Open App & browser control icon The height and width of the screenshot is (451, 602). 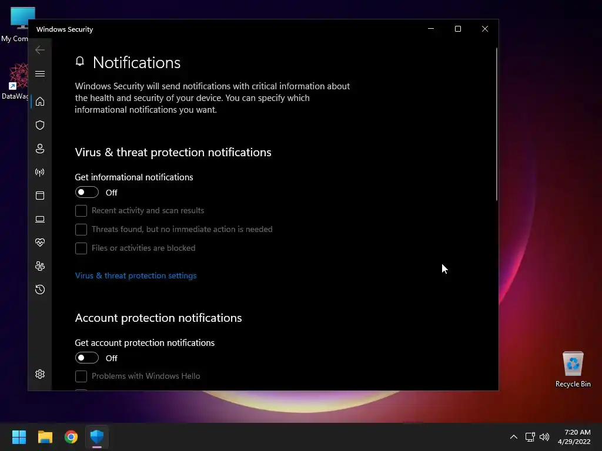[40, 196]
